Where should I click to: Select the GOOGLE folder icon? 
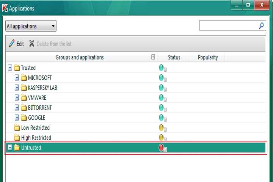click(24, 118)
